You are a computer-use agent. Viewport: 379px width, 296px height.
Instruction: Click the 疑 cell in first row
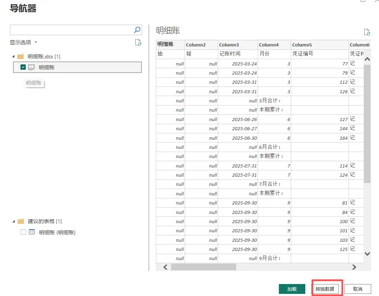201,54
